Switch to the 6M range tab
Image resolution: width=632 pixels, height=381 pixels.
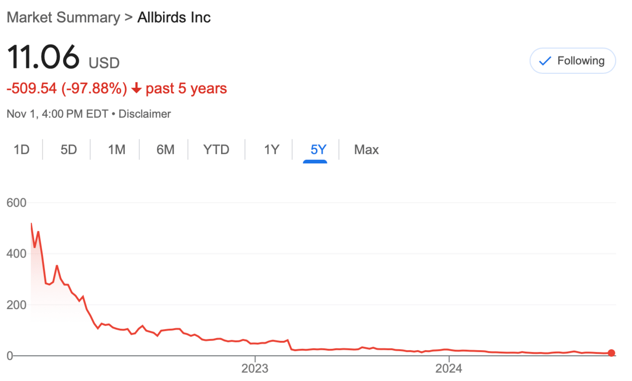click(165, 149)
